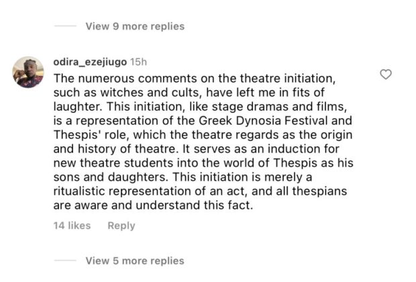Viewport: 416px width, 282px height.
Task: Open odira_ezejiugo's profile picture
Action: tap(28, 72)
